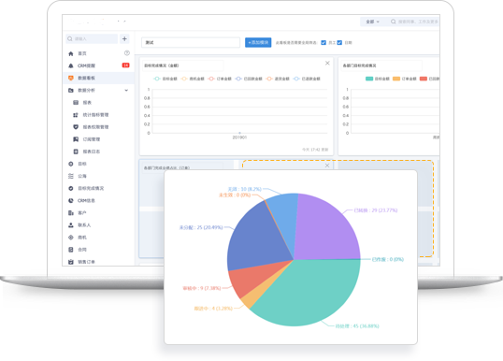The height and width of the screenshot is (361, 503).
Task: Open the 全部 dropdown in top bar
Action: click(372, 22)
